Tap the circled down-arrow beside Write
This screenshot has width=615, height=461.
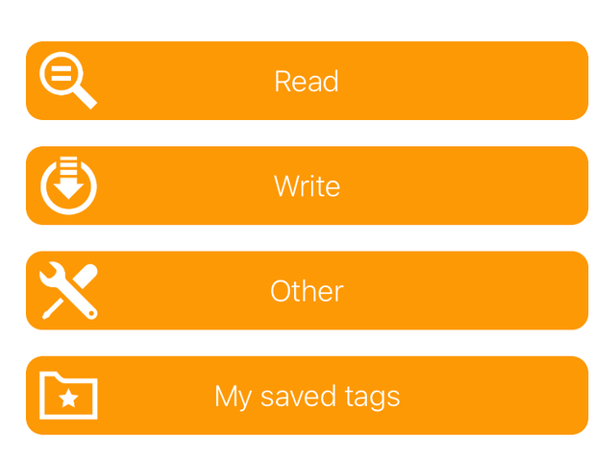point(68,185)
